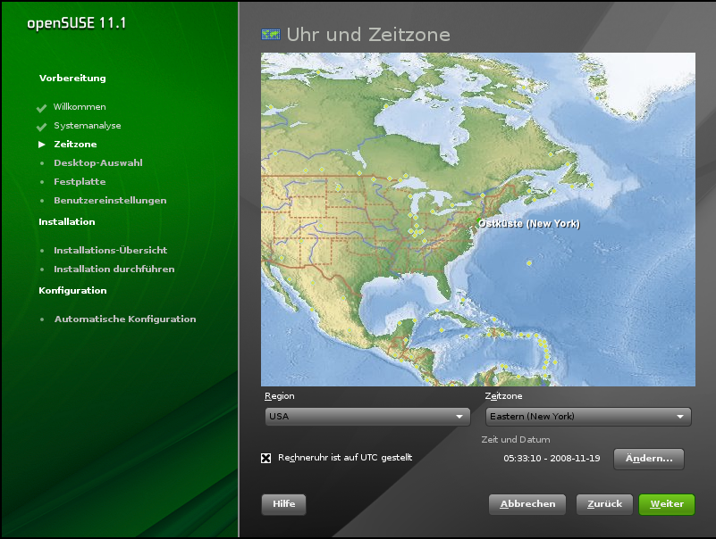Select Zeitzone step in sidebar
This screenshot has width=716, height=539.
click(x=75, y=144)
